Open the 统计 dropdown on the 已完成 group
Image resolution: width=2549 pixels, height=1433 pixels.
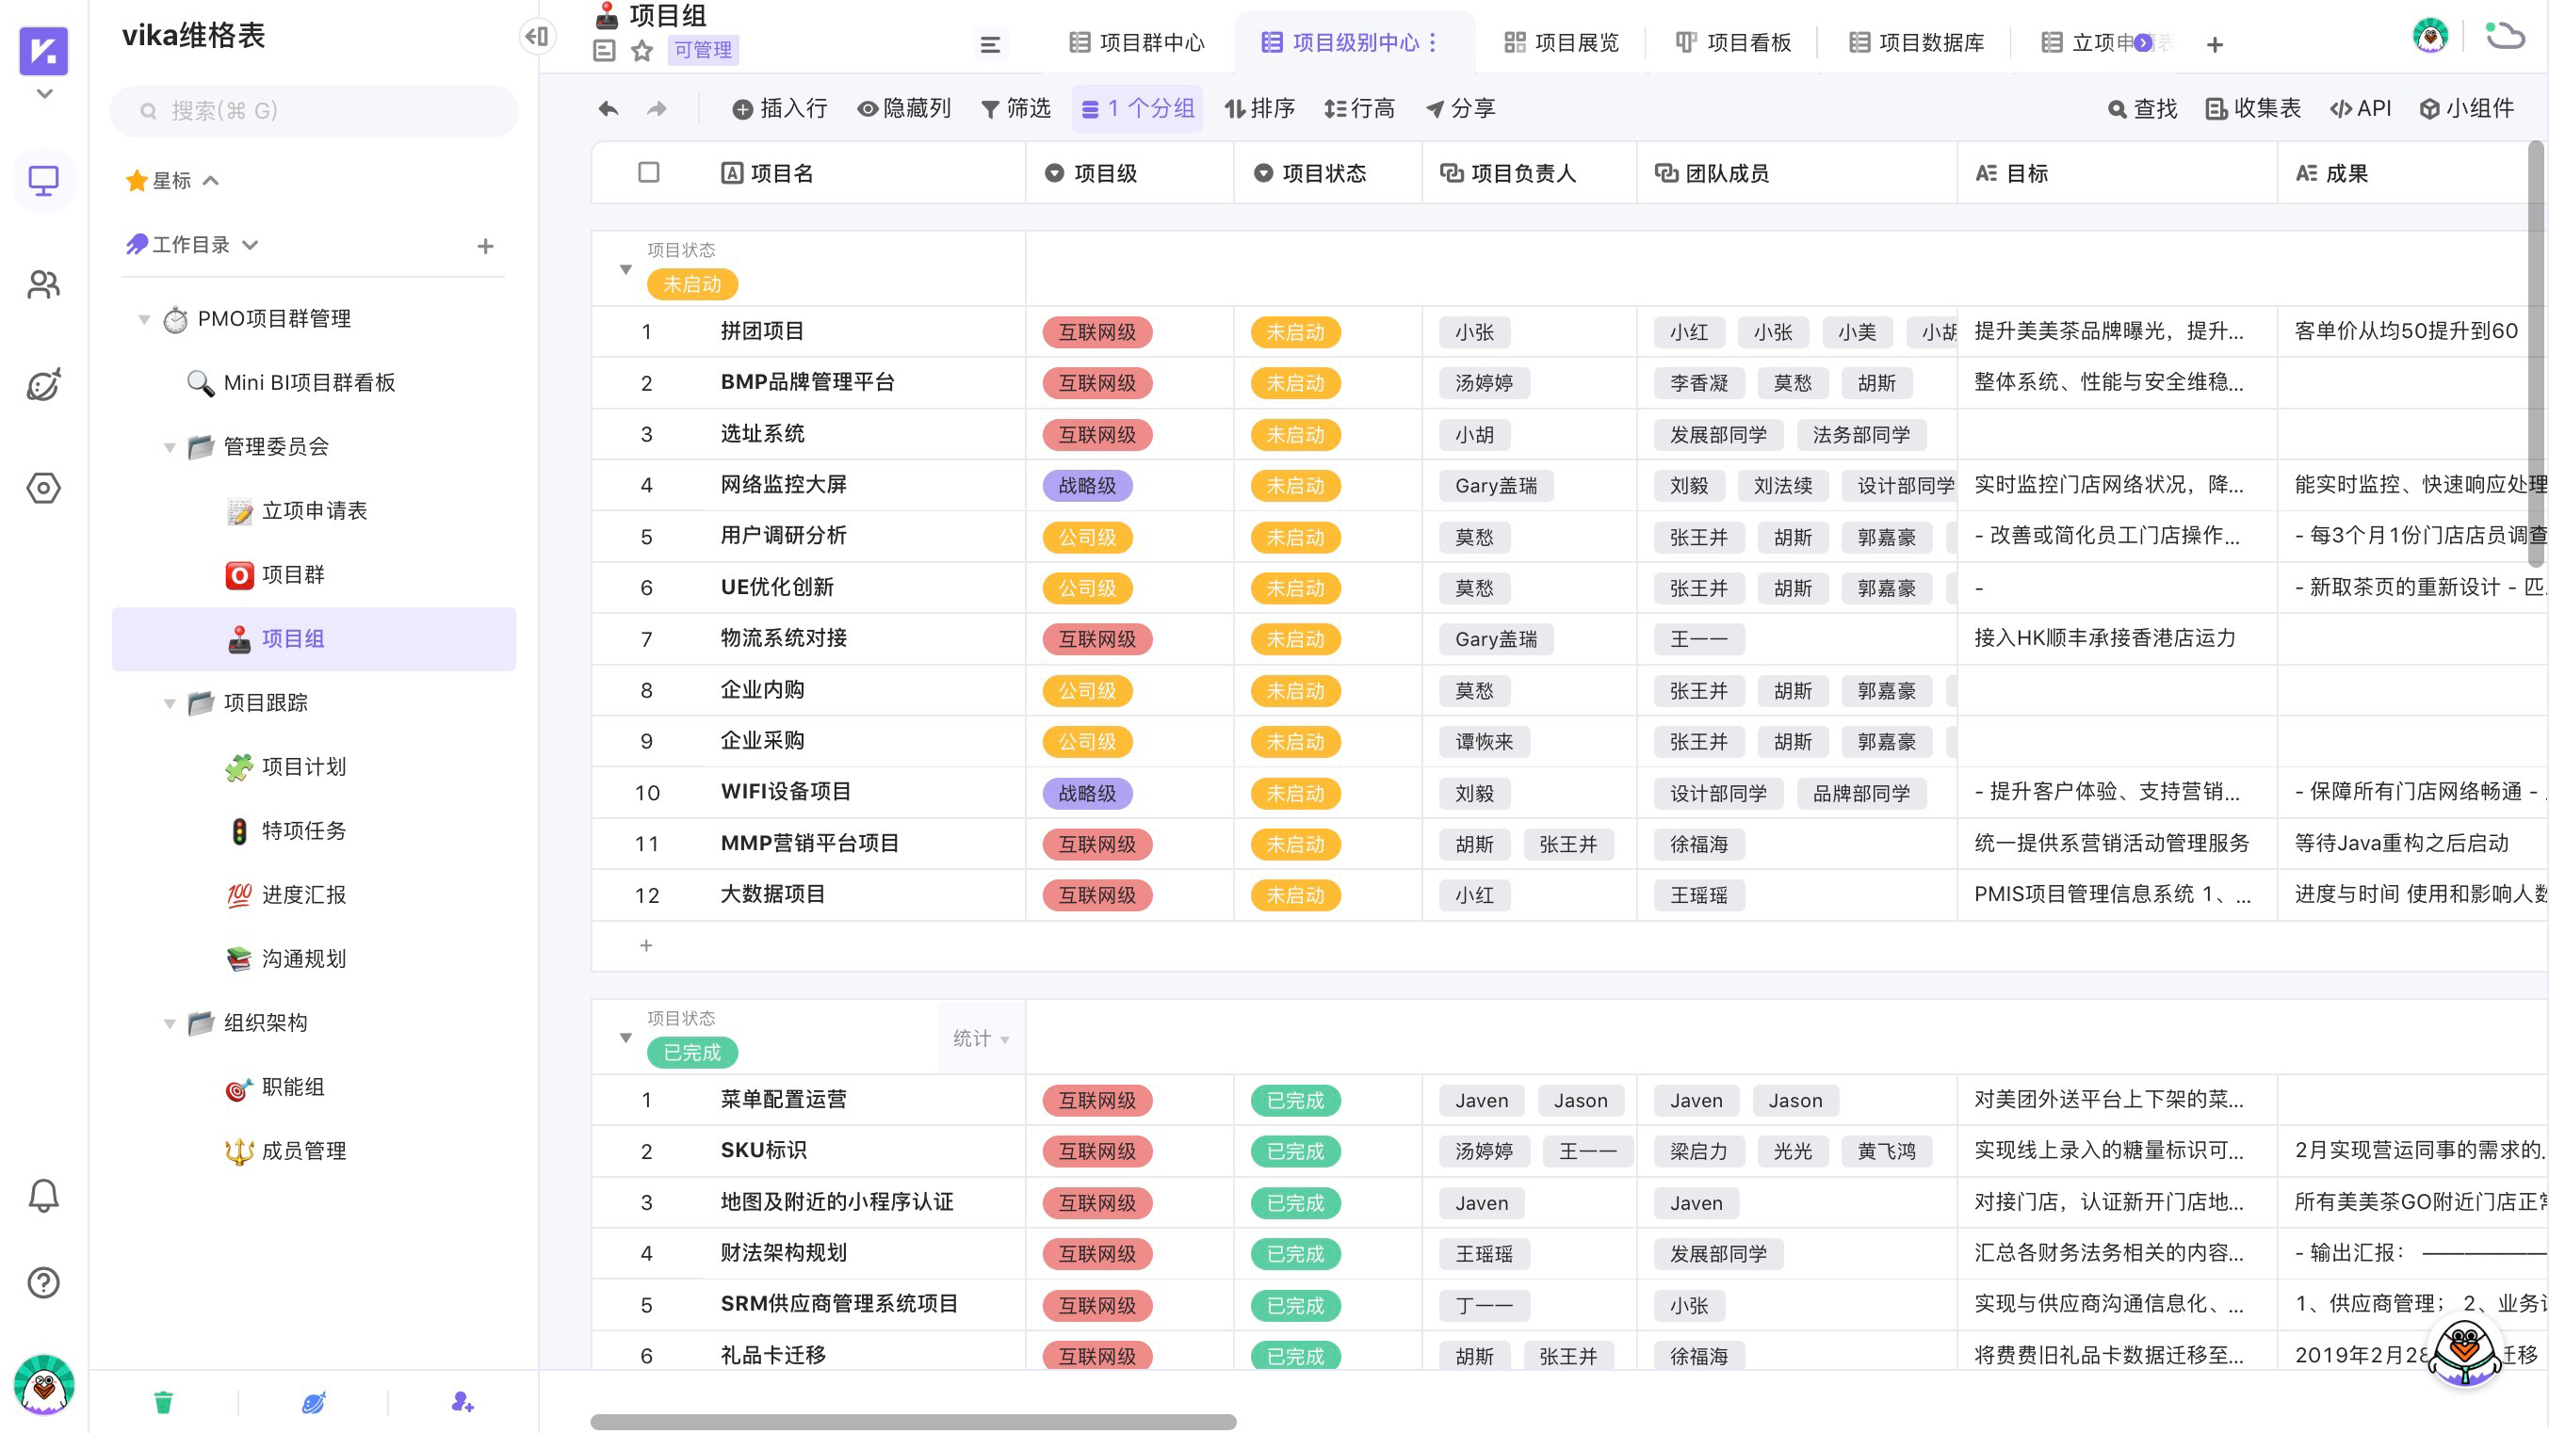click(x=980, y=1039)
